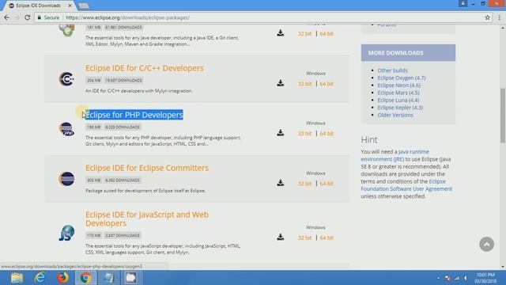Switch to Chrome in the taskbar
This screenshot has height=285, width=506.
tap(86, 278)
